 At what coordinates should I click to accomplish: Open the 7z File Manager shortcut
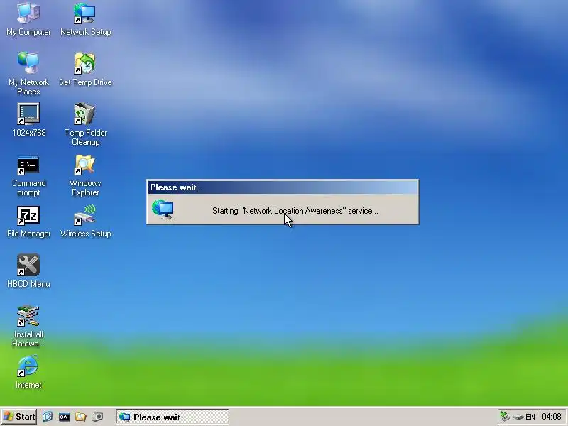[28, 222]
